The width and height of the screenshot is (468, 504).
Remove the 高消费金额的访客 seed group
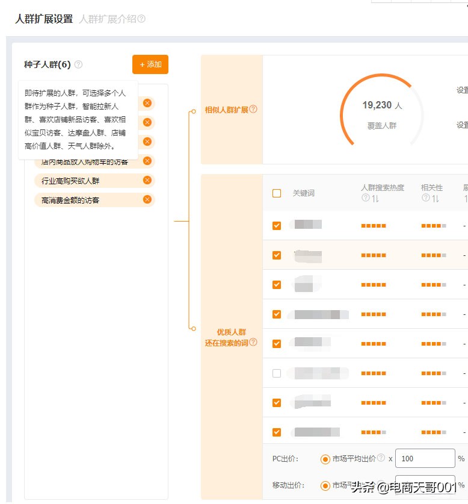[x=147, y=199]
